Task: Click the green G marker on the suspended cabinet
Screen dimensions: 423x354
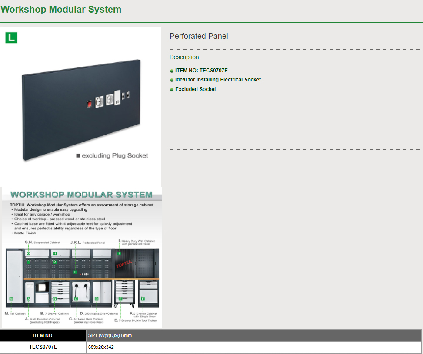Action: point(28,253)
